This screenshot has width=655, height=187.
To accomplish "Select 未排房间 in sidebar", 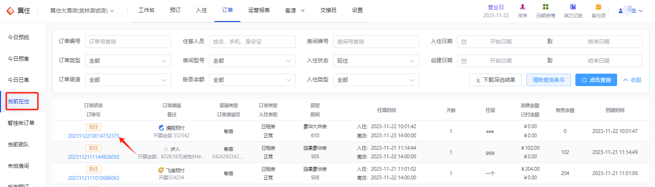I will click(18, 166).
